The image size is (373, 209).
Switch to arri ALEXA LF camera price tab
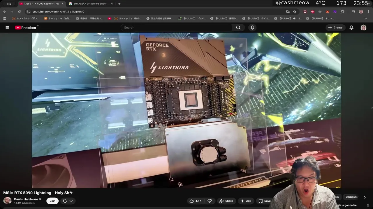pyautogui.click(x=90, y=4)
